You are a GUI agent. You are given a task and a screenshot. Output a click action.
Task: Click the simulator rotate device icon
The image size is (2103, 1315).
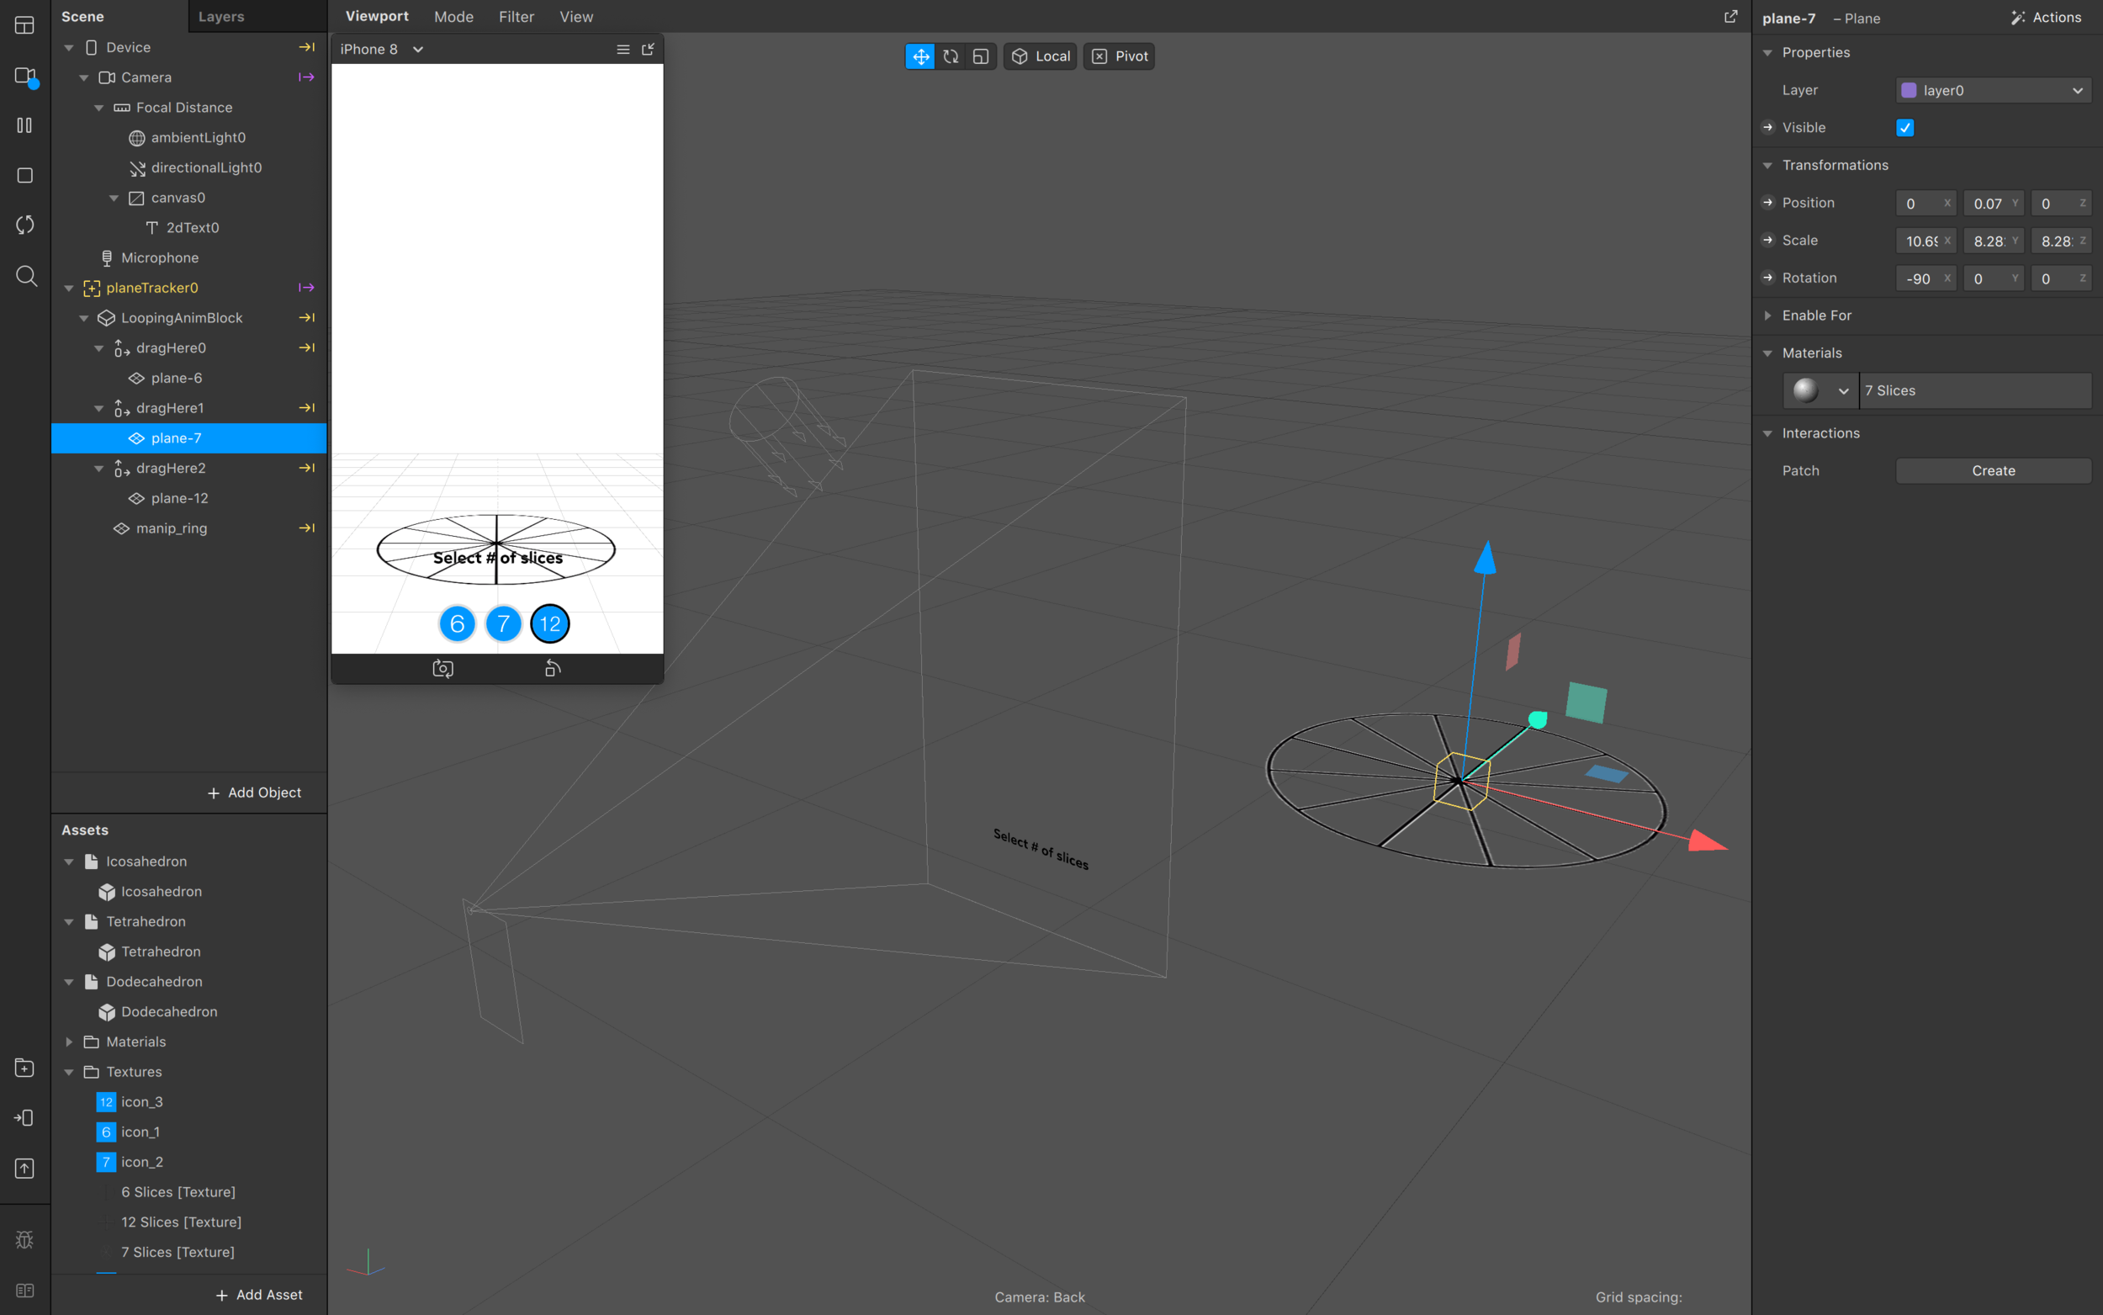pos(553,668)
